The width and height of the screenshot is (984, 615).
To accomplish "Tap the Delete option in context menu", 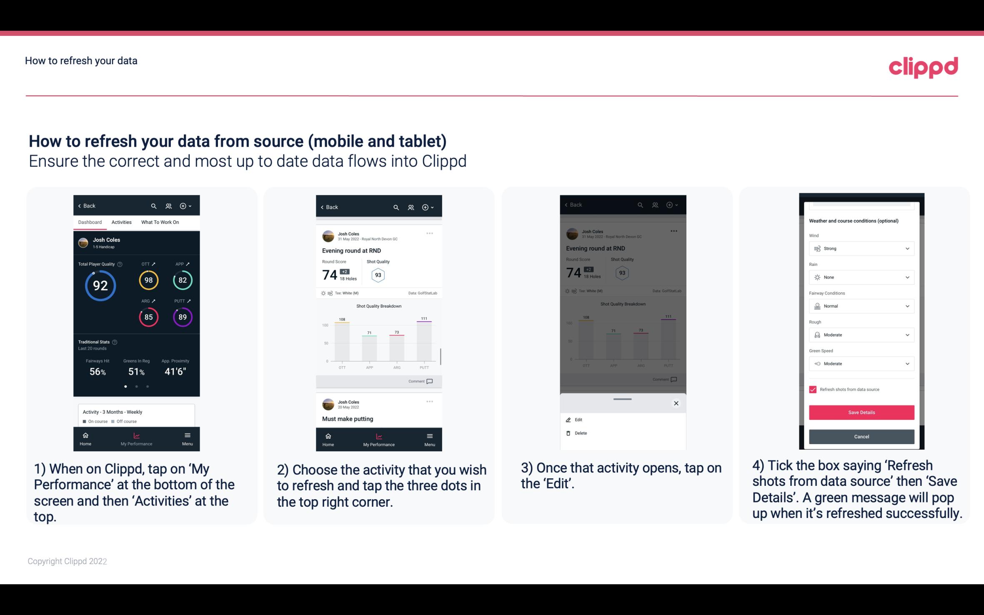I will (581, 432).
